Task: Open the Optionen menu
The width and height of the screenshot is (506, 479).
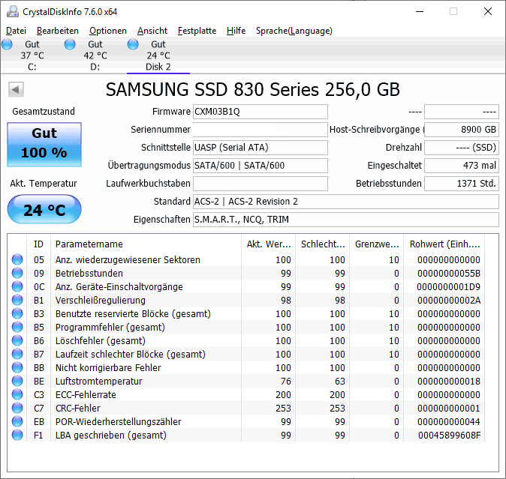Action: click(108, 31)
